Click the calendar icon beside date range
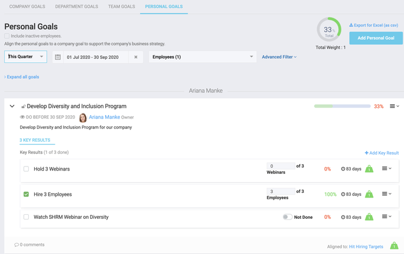The width and height of the screenshot is (404, 254). click(x=58, y=57)
